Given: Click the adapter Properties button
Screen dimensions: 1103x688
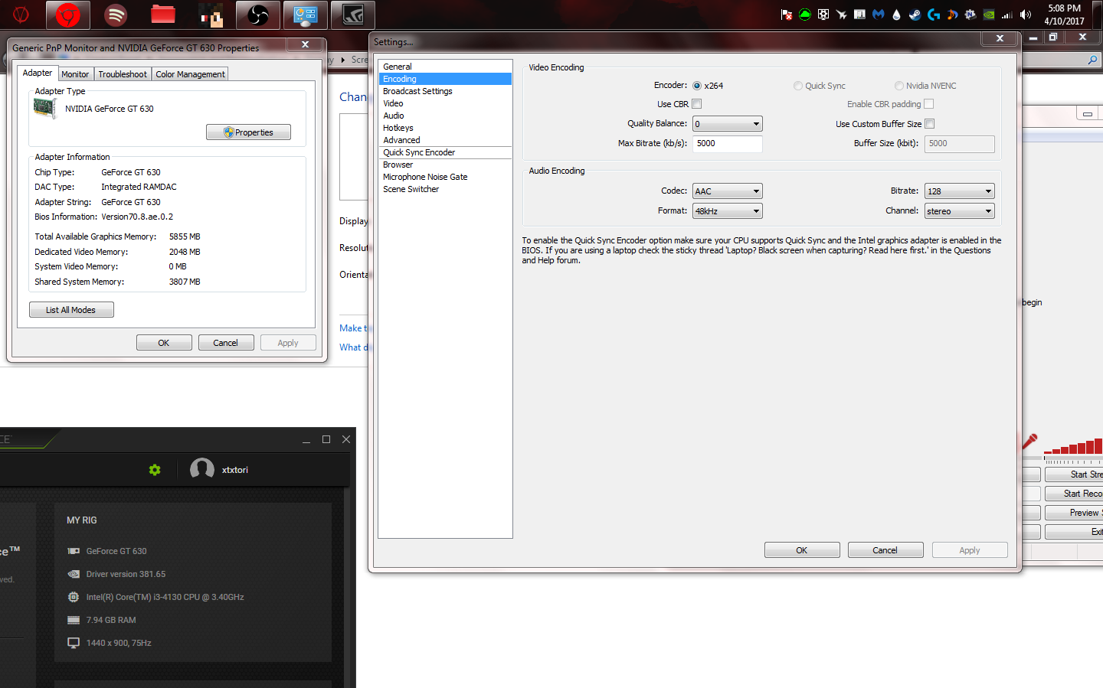Looking at the screenshot, I should (248, 132).
